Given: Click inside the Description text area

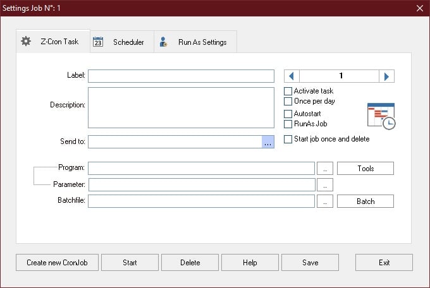Looking at the screenshot, I should (181, 108).
